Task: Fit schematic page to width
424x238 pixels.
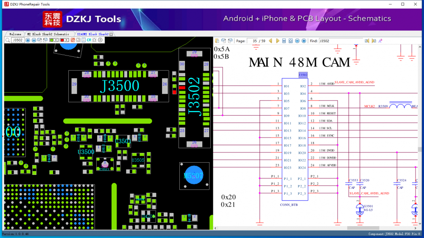Action: pyautogui.click(x=284, y=41)
